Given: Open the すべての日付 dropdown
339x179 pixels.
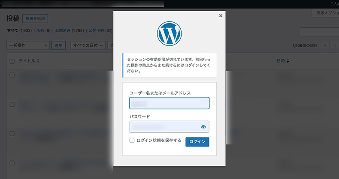Looking at the screenshot, I should [x=88, y=45].
